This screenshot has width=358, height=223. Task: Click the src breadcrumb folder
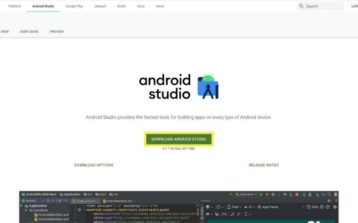[88, 194]
